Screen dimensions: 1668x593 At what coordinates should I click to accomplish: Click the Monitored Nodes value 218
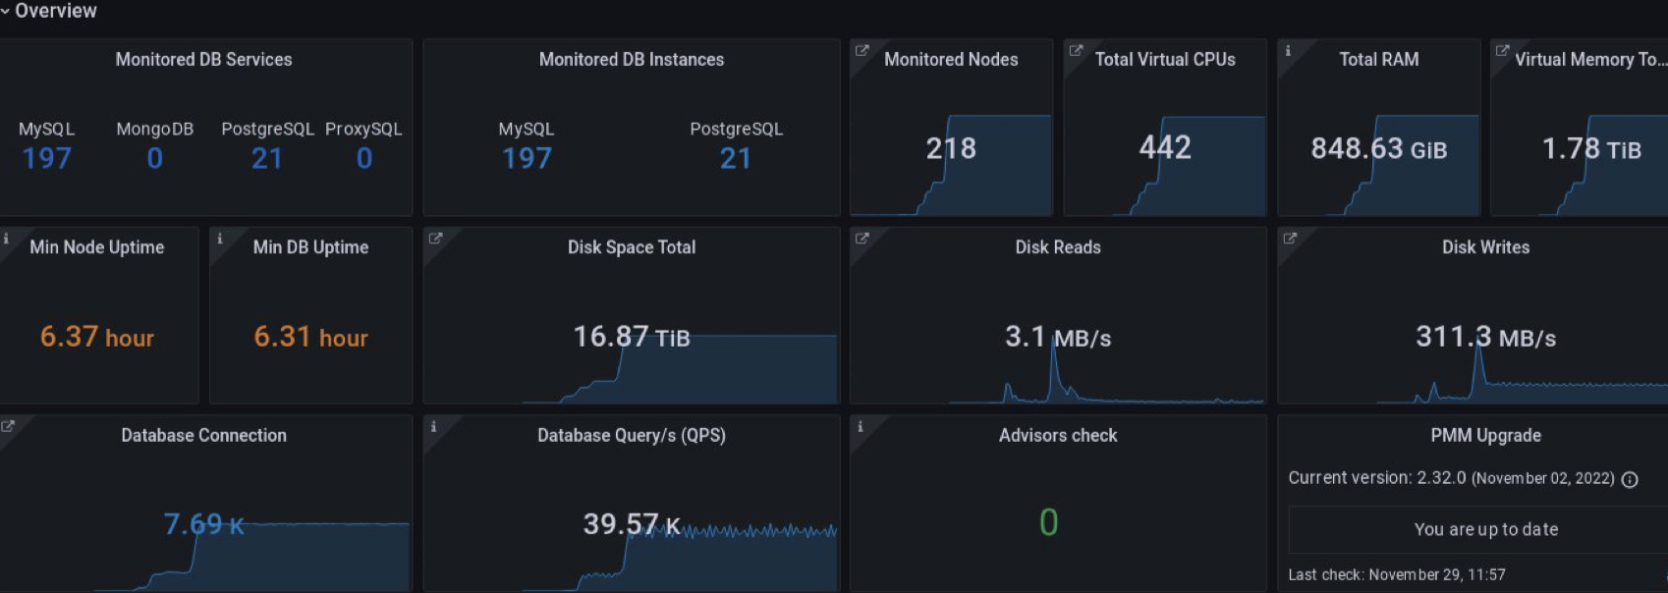click(951, 148)
